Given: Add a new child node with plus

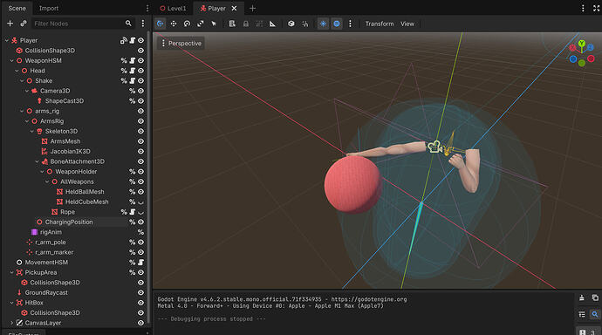Looking at the screenshot, I should coord(10,24).
